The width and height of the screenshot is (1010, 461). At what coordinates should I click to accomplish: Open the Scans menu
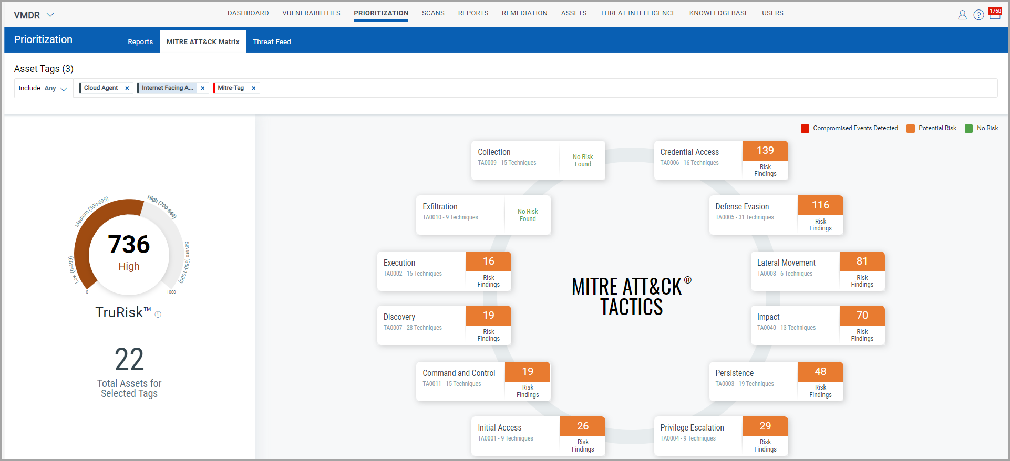[433, 13]
